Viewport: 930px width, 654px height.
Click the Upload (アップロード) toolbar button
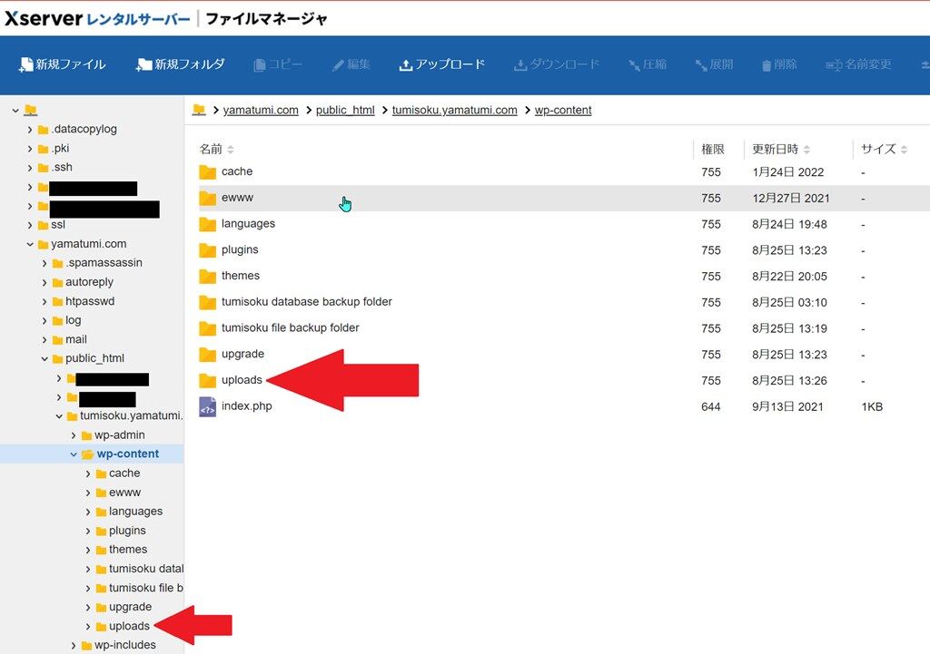pos(442,64)
